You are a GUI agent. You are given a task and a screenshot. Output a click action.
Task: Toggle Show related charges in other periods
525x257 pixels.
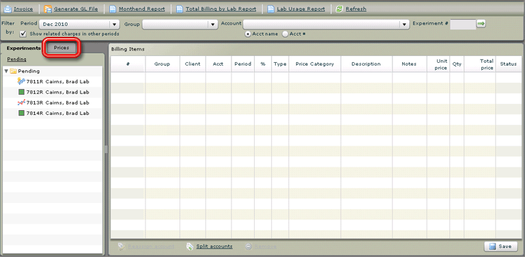(x=23, y=34)
